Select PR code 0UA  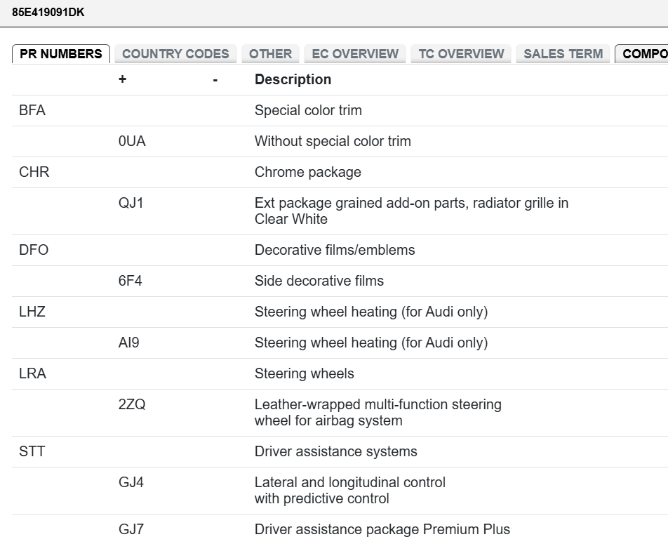[132, 141]
